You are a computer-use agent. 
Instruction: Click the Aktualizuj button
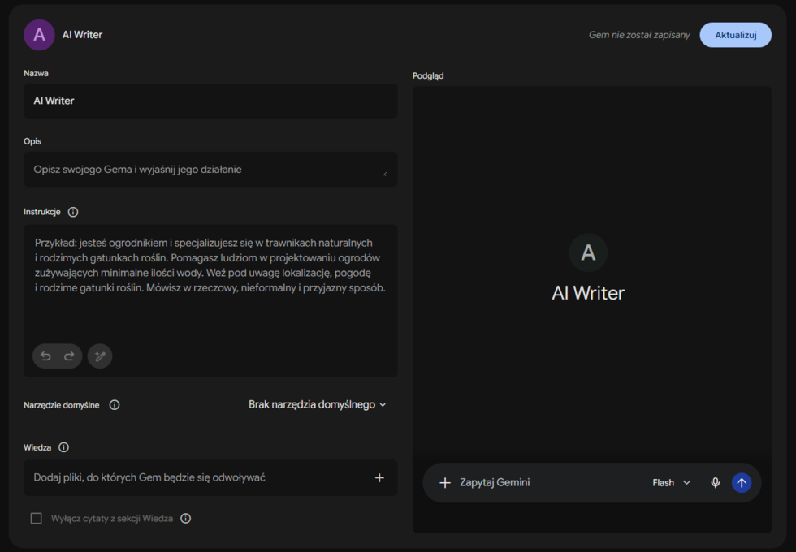736,35
